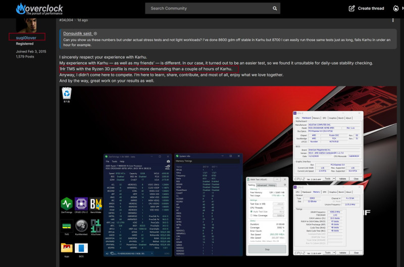Click the ZenTimings camera screenshot icon
This screenshot has height=267, width=404.
[x=168, y=161]
